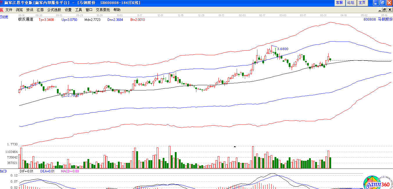Screen dimensions: 393x189
Task: Click the magenta MACD=0.03 value
Action: (x=70, y=171)
